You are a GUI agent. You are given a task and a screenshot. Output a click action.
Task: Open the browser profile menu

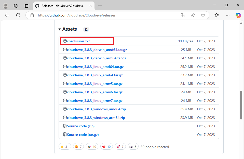(6, 6)
